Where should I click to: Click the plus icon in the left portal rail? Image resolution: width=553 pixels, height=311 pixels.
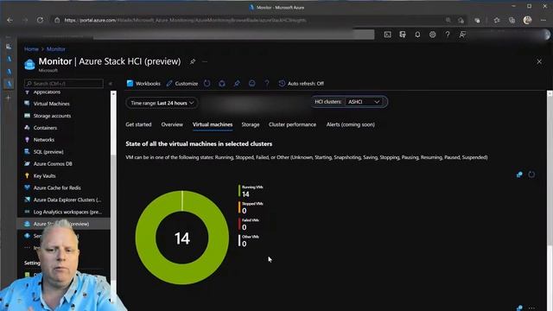9,98
